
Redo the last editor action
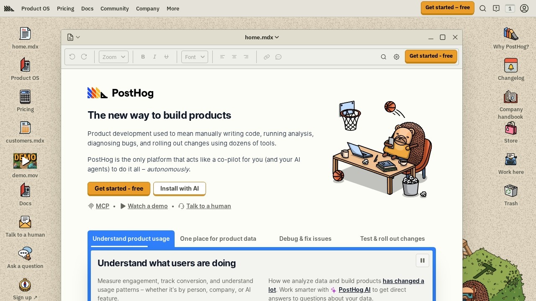pos(84,56)
